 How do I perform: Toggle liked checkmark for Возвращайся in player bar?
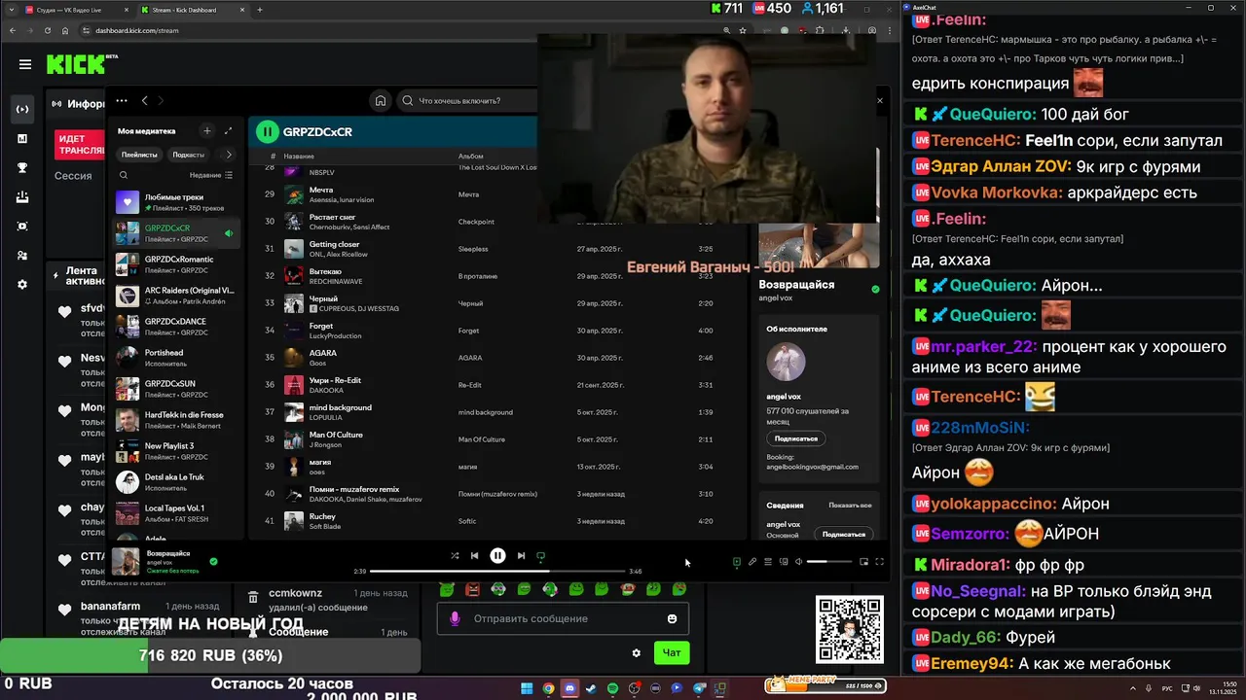click(x=213, y=561)
